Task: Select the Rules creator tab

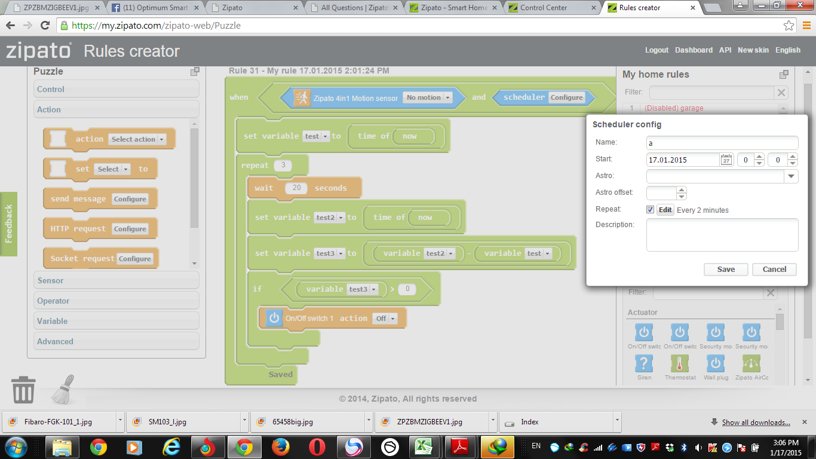Action: click(x=652, y=8)
